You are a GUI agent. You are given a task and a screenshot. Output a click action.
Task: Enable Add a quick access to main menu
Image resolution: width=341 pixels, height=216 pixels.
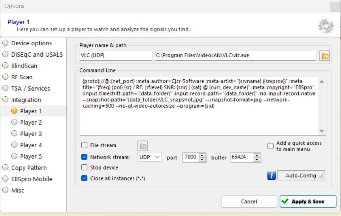[270, 146]
